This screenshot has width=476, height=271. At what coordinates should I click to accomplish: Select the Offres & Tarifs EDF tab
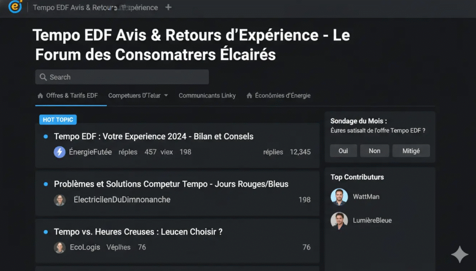[x=72, y=95]
